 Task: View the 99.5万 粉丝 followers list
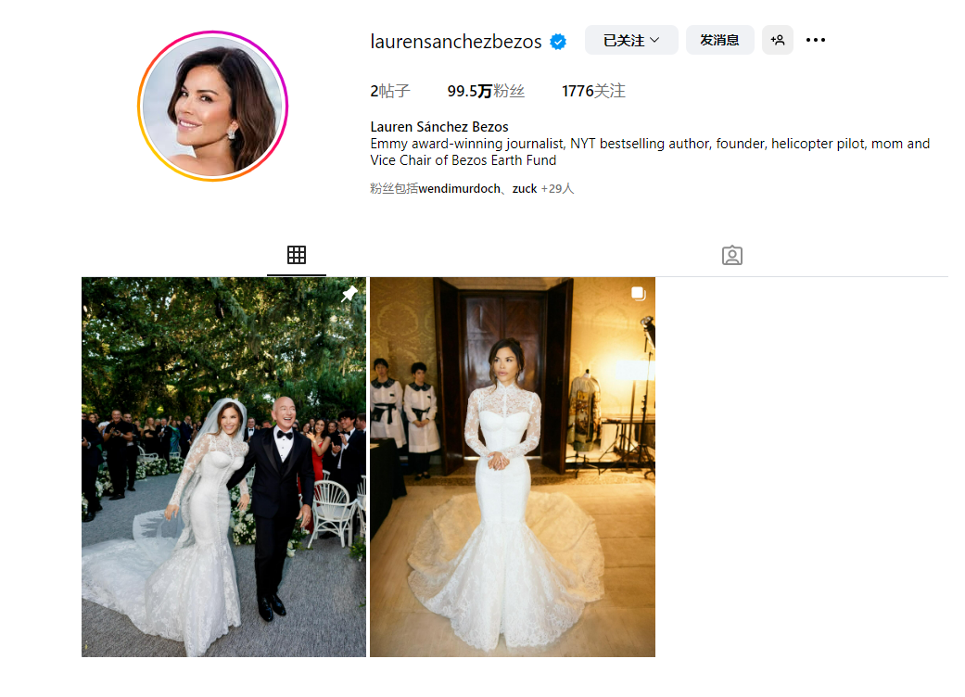tap(486, 91)
